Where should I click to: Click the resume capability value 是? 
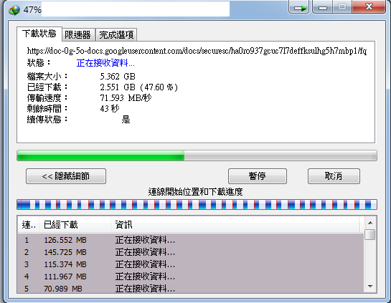click(x=126, y=120)
